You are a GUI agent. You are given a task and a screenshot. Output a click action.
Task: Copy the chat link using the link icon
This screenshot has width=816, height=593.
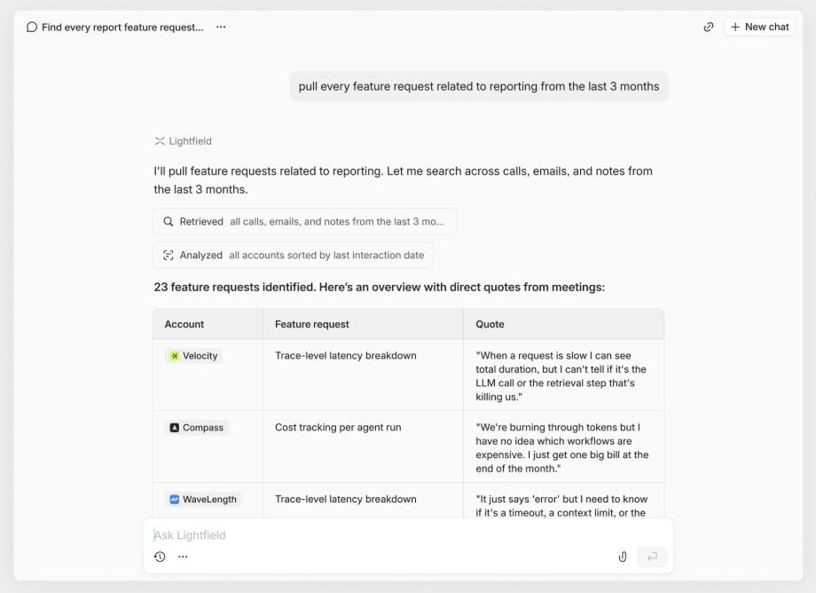pos(709,28)
